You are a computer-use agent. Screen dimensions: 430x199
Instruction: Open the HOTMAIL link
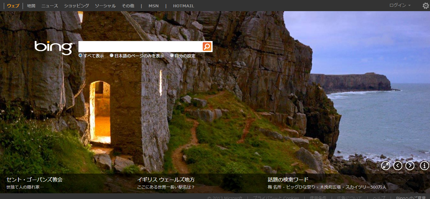(x=183, y=6)
